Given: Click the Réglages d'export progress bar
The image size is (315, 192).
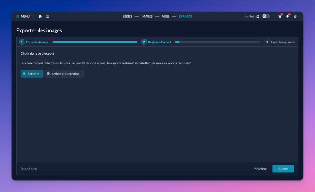Looking at the screenshot, I should 217,42.
